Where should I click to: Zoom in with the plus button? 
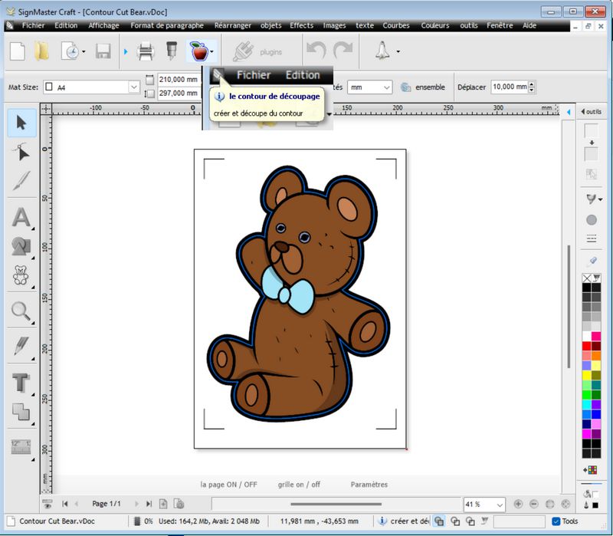518,504
